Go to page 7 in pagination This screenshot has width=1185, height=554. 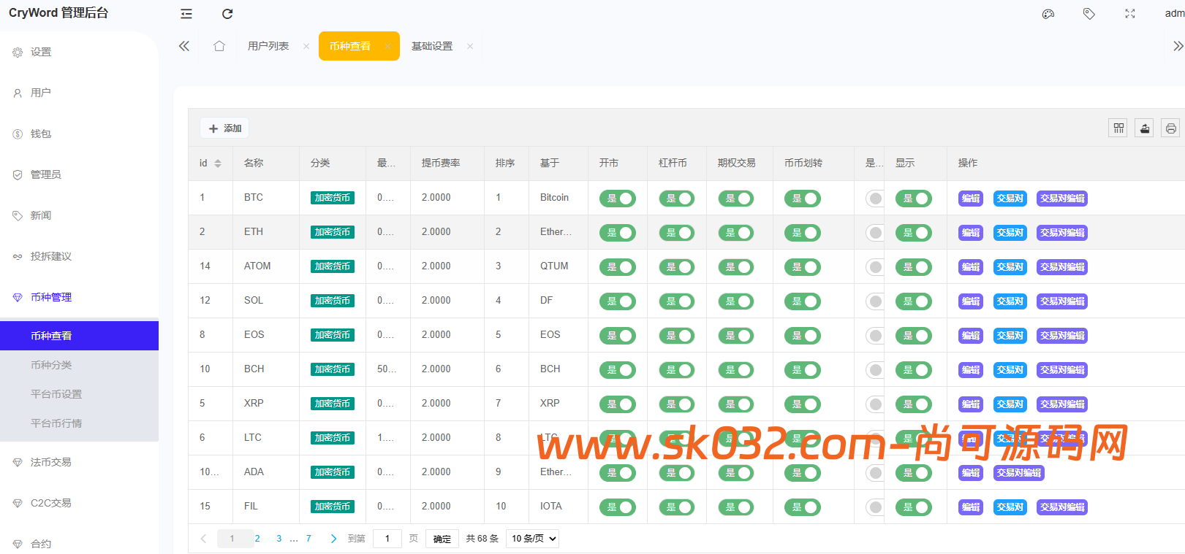[x=308, y=539]
